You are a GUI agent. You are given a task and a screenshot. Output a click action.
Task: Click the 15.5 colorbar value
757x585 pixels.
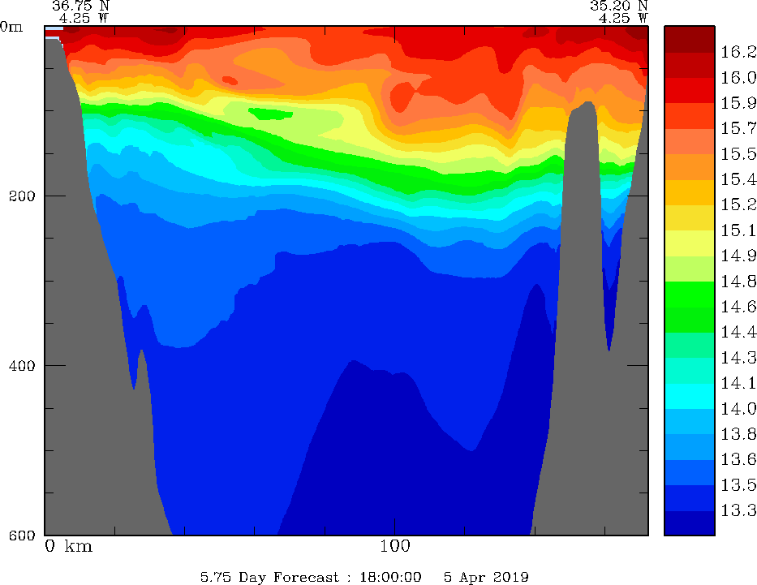coord(738,154)
